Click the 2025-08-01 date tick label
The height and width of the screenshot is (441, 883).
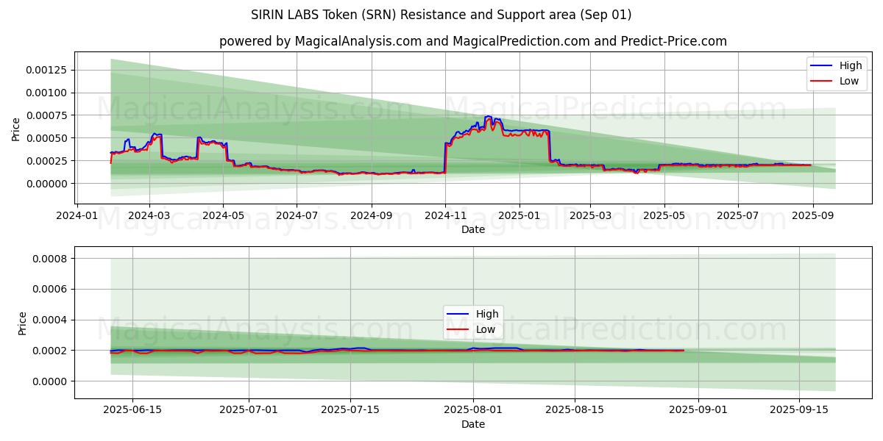(x=473, y=409)
